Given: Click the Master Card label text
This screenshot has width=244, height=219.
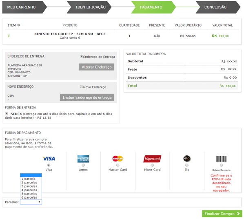Looking at the screenshot, I should pyautogui.click(x=118, y=170).
